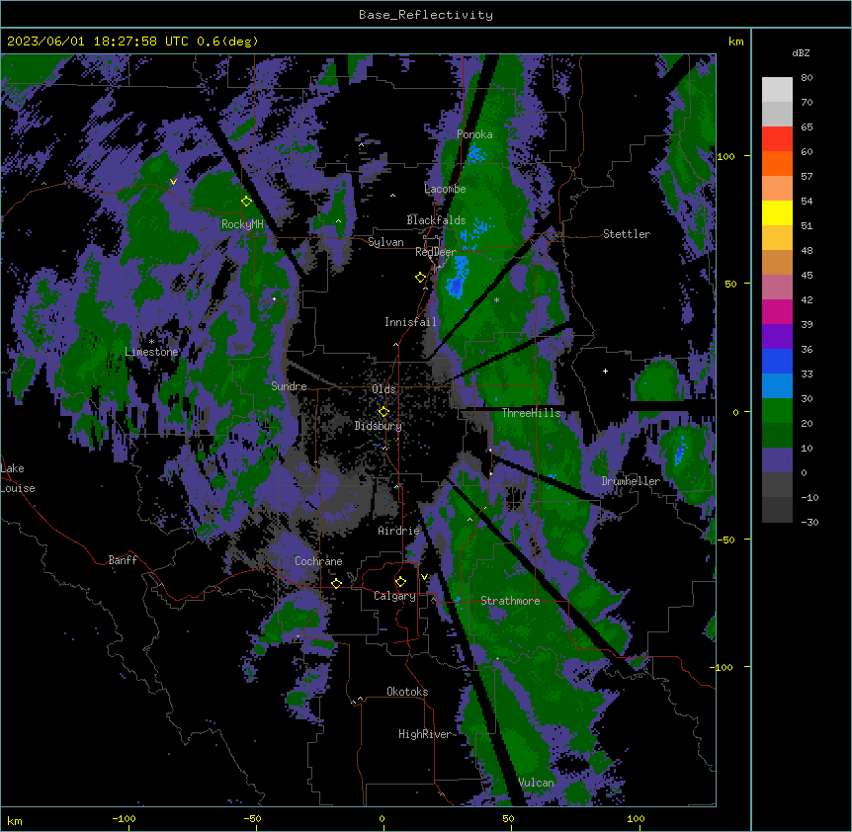The height and width of the screenshot is (832, 852).
Task: Select the blue 36-33 dBZ legend swatch
Action: point(777,361)
